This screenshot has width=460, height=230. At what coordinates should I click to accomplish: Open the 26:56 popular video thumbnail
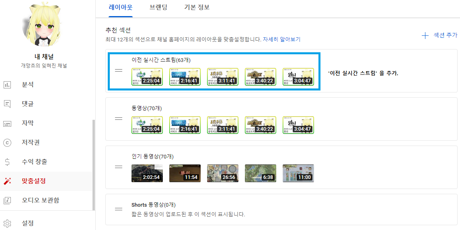click(223, 173)
